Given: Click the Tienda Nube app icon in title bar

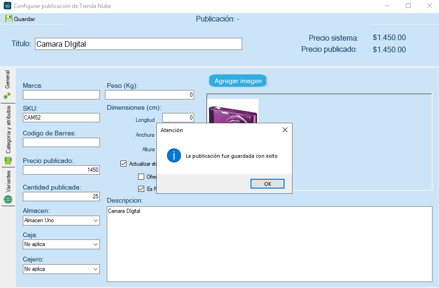Looking at the screenshot, I should tap(7, 6).
